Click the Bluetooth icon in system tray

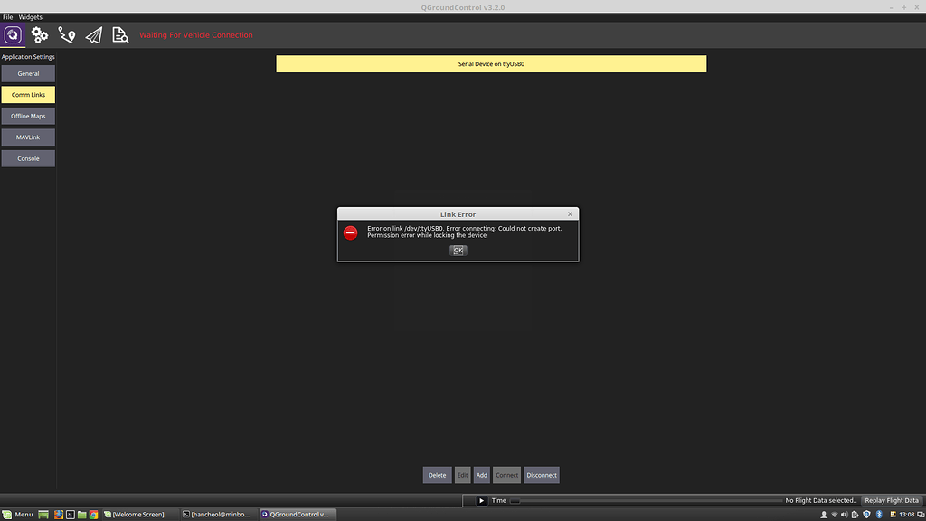coord(879,514)
